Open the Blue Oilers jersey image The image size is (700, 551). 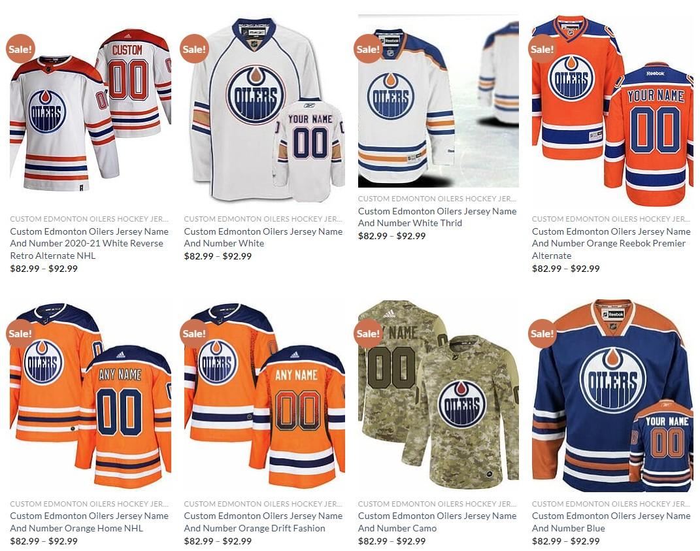point(612,395)
